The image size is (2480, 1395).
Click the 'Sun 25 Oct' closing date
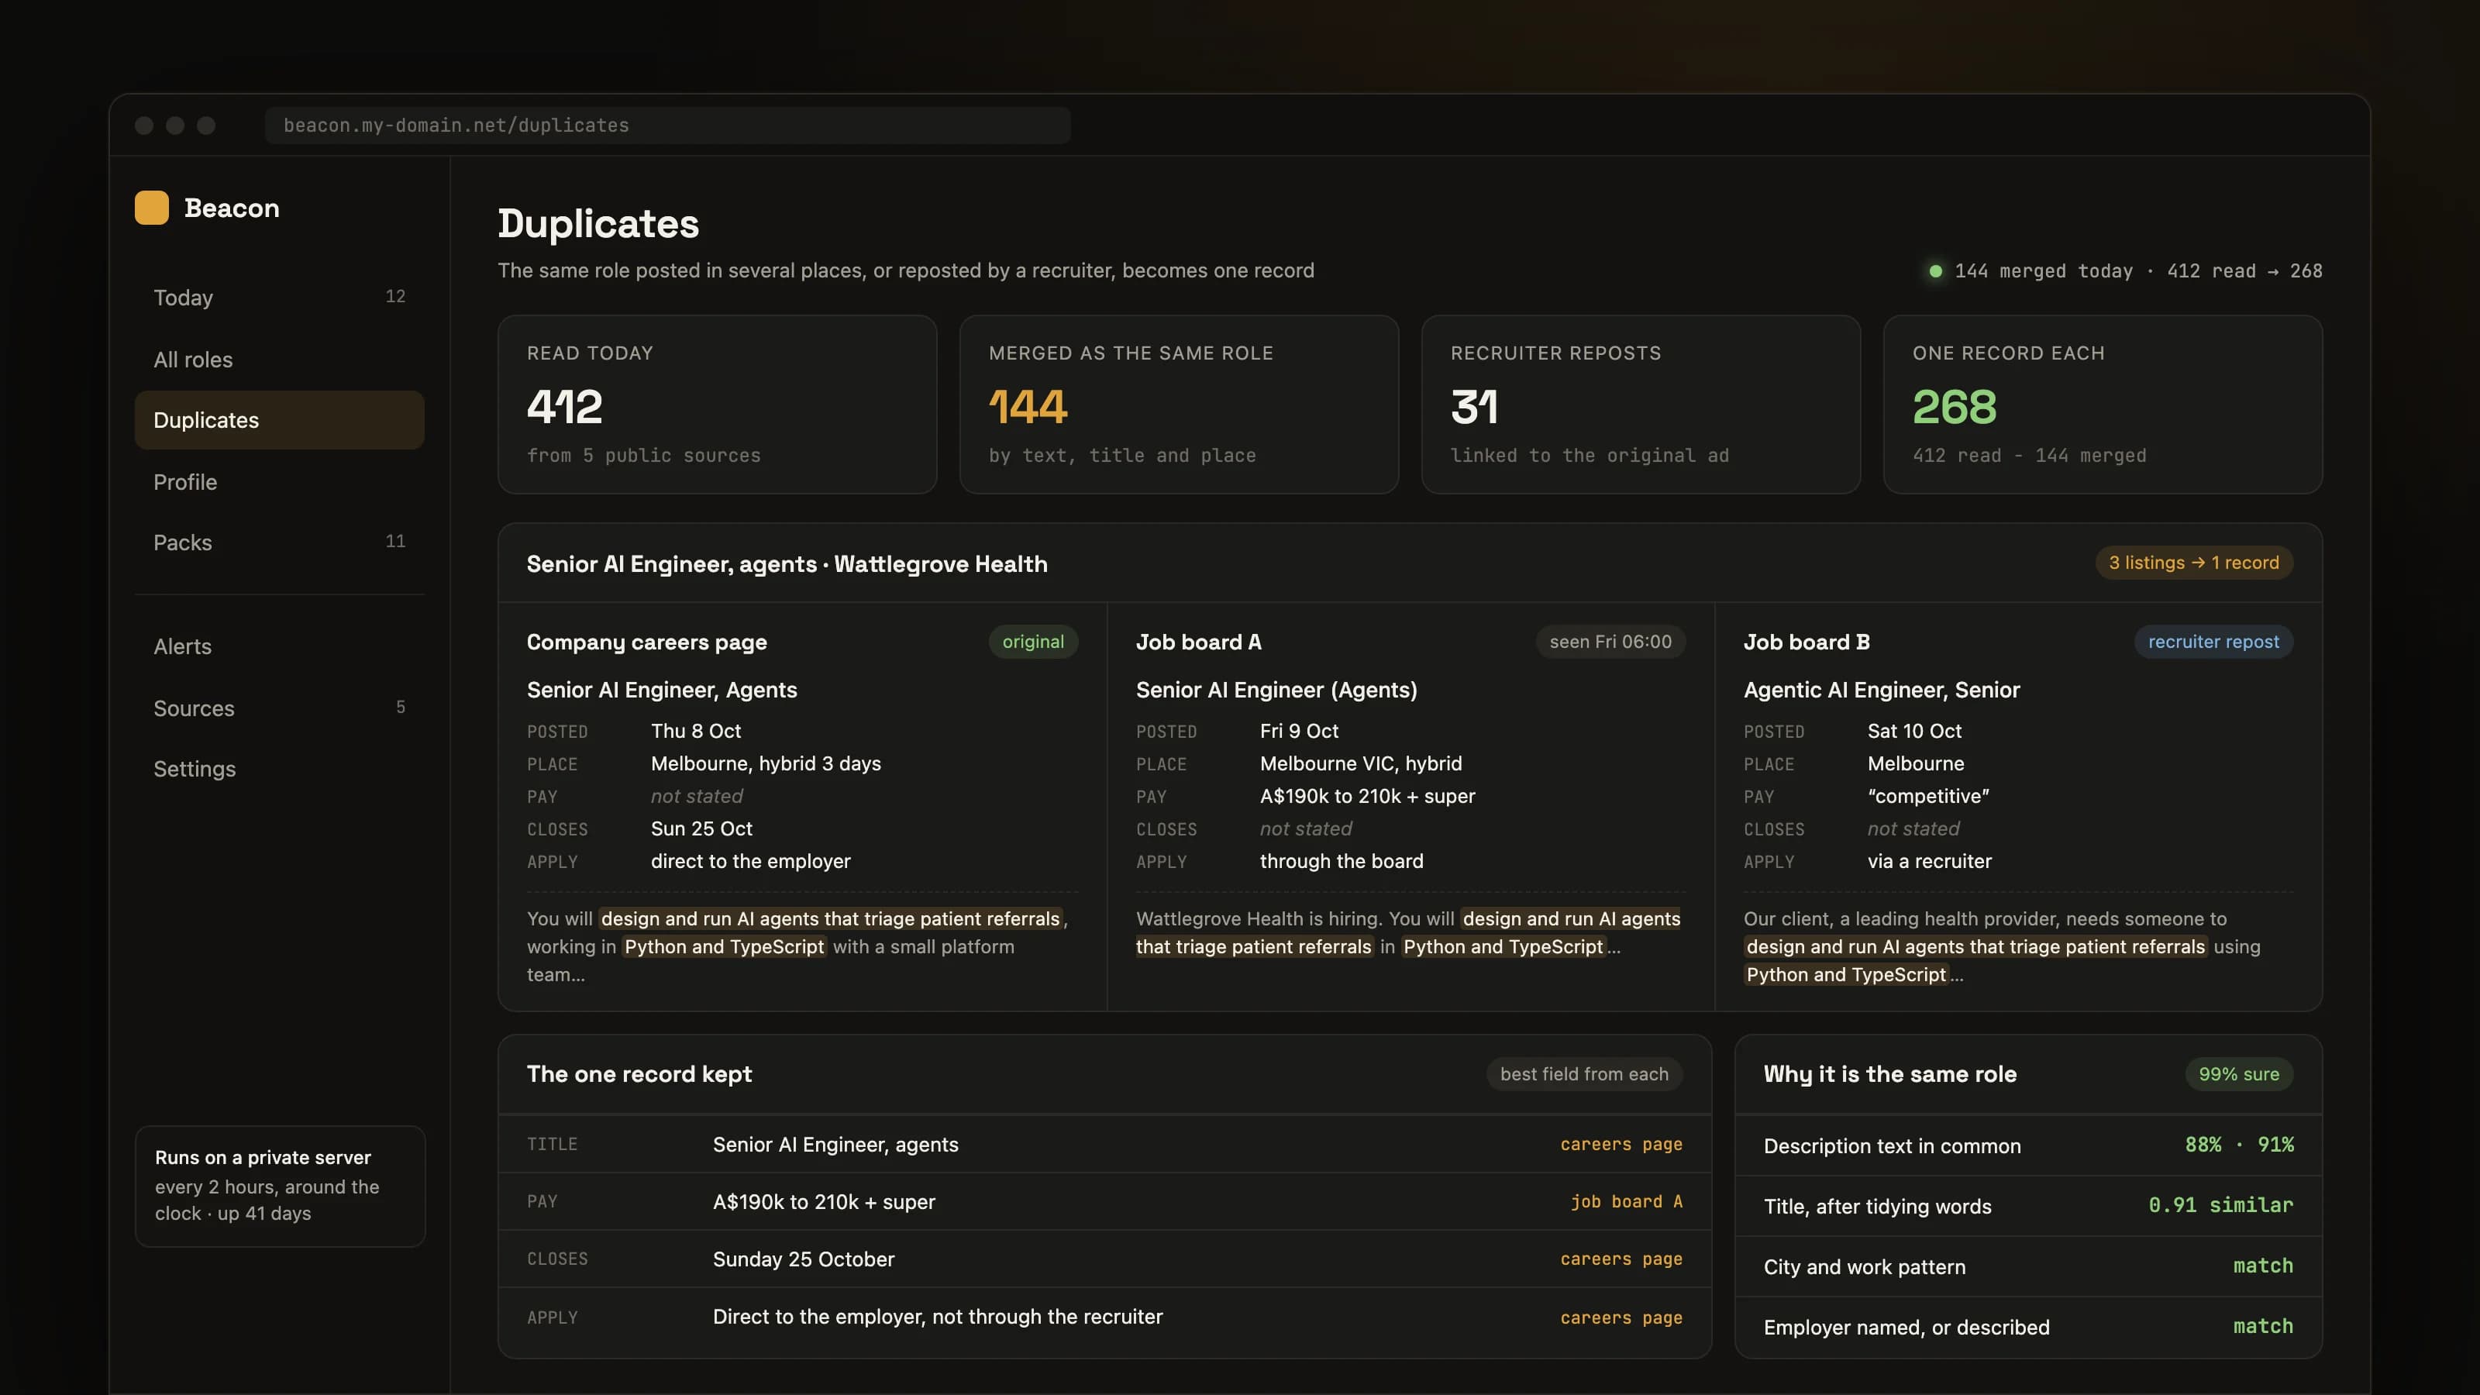point(701,829)
